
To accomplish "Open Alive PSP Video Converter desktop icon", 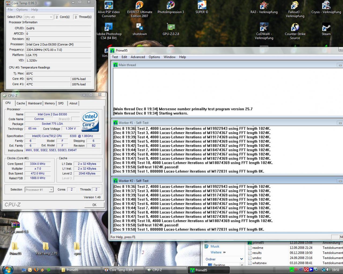I will coord(109,9).
